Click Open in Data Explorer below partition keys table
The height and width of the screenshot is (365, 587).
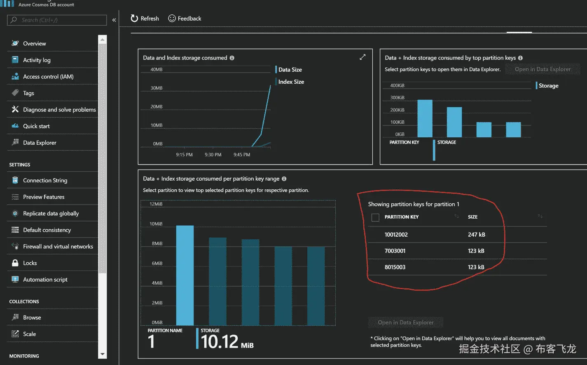click(x=406, y=322)
